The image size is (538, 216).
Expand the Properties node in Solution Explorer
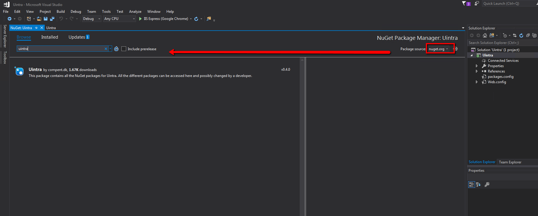coord(477,66)
